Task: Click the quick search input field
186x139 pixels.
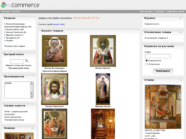Action: pos(17,61)
